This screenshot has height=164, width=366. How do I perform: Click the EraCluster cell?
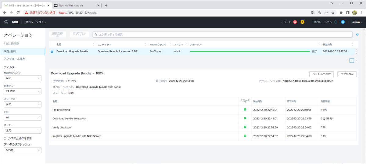point(156,52)
